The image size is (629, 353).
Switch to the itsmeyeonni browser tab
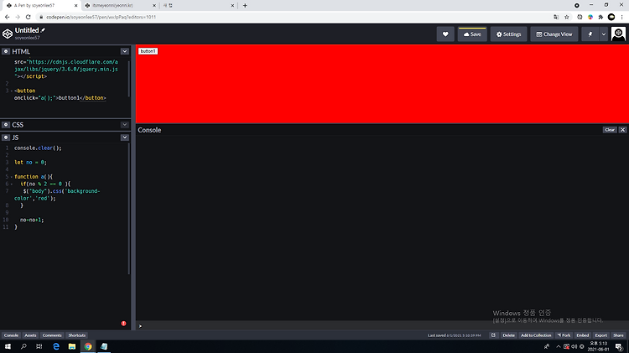(120, 6)
